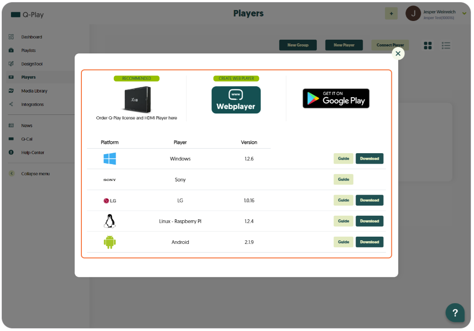Click the Dashboard sidebar icon
This screenshot has width=474, height=331.
(11, 37)
